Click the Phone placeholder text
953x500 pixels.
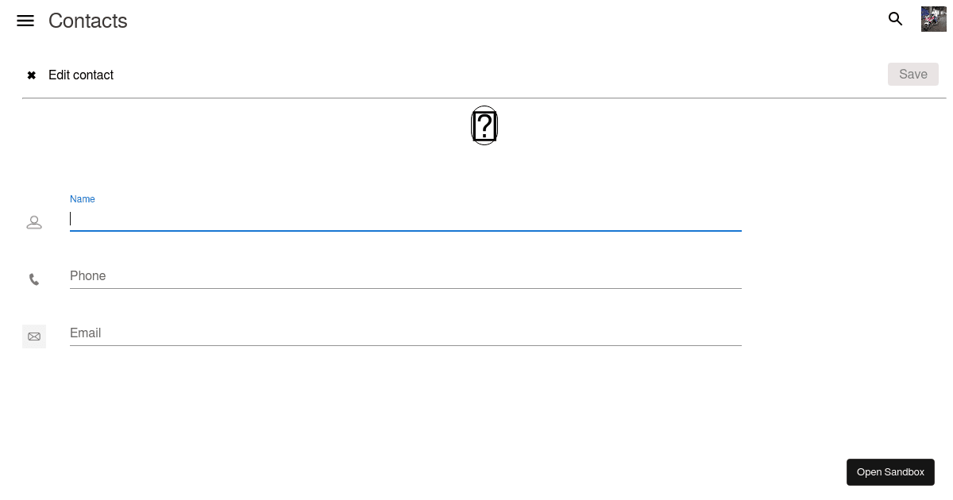click(x=87, y=275)
